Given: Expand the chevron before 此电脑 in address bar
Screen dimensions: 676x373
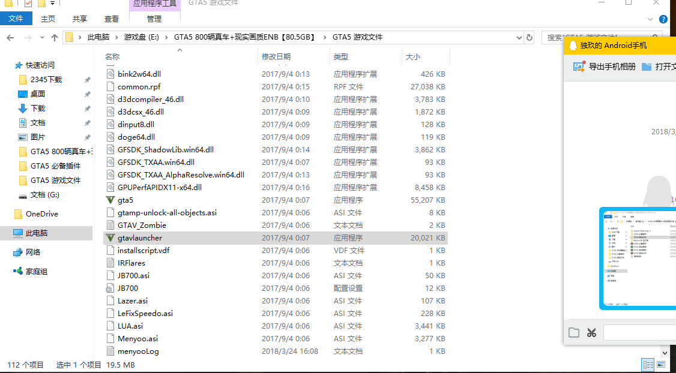Looking at the screenshot, I should [x=80, y=37].
